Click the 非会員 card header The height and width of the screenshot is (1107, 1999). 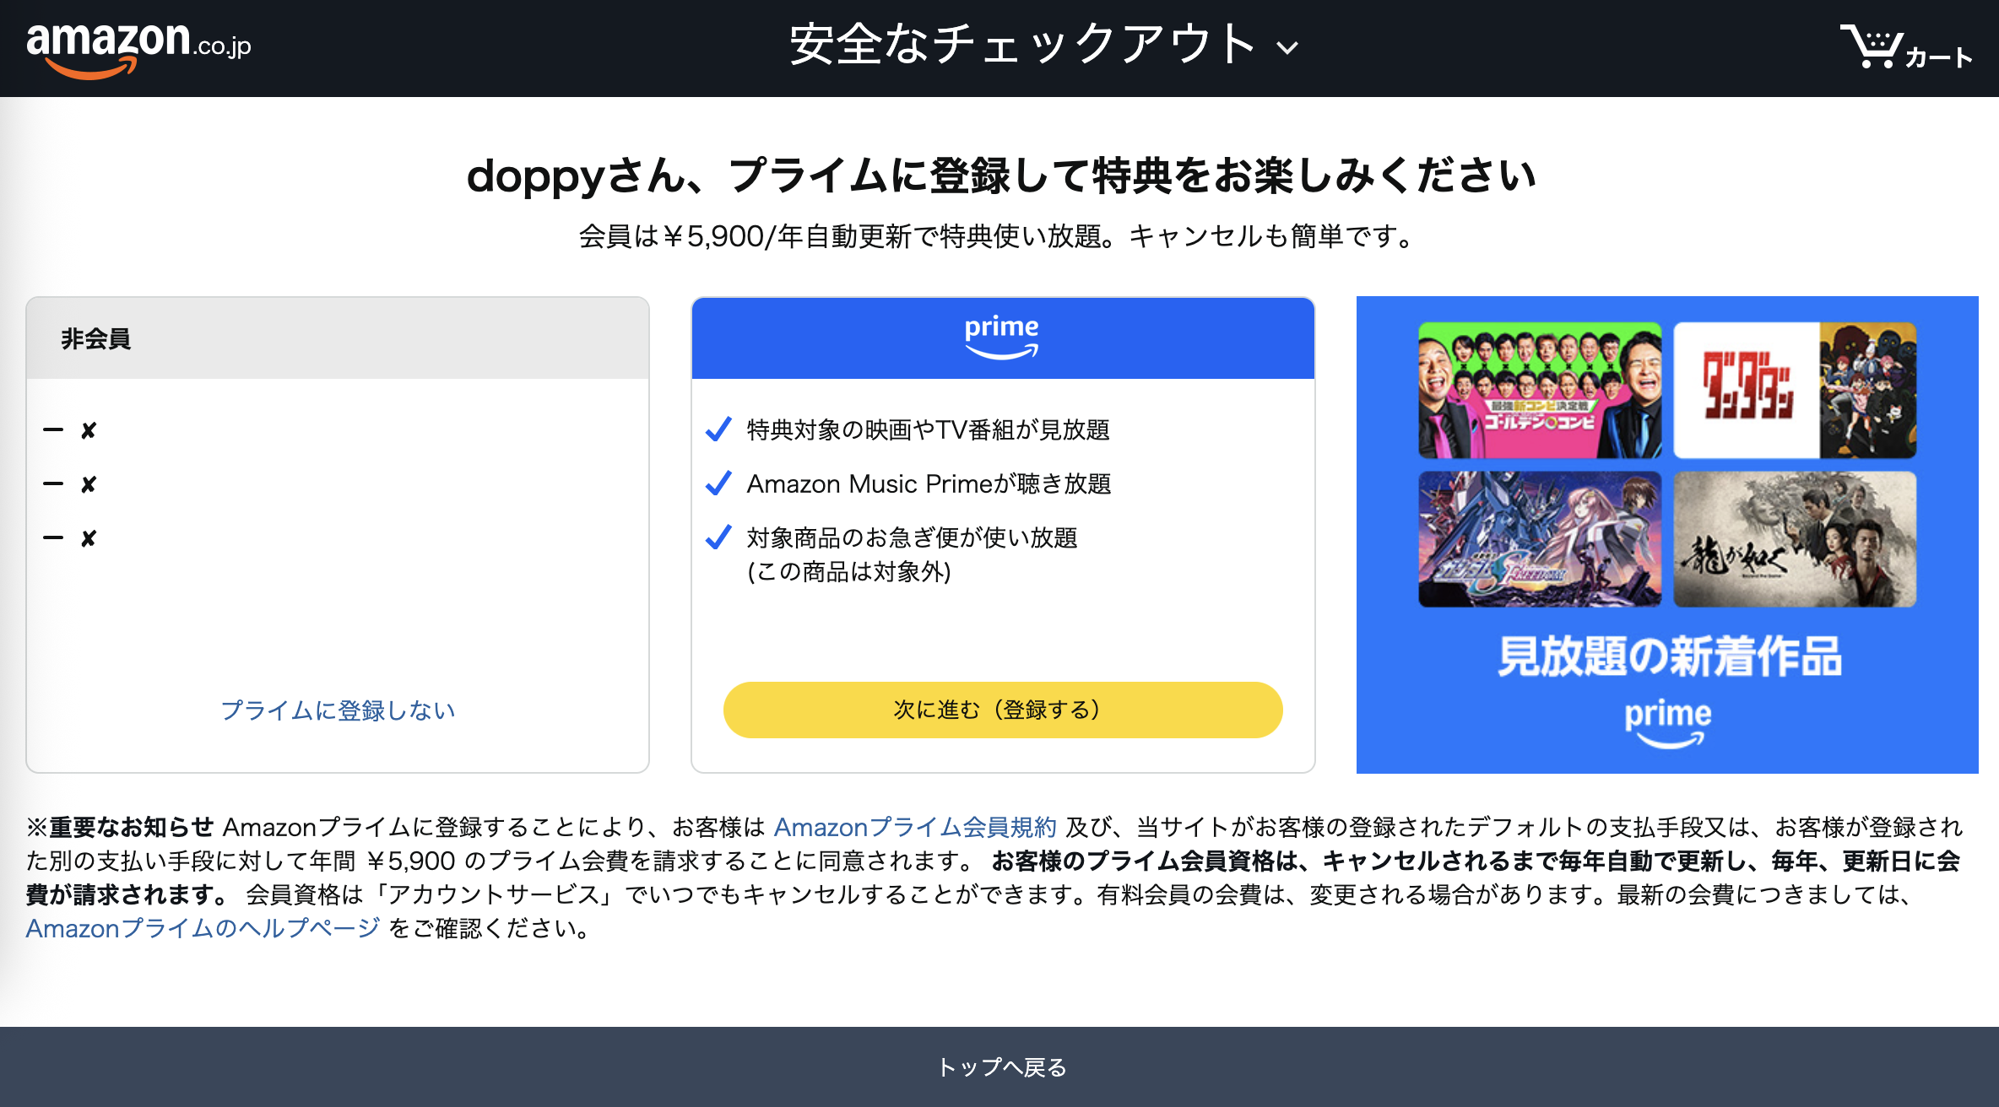point(338,338)
